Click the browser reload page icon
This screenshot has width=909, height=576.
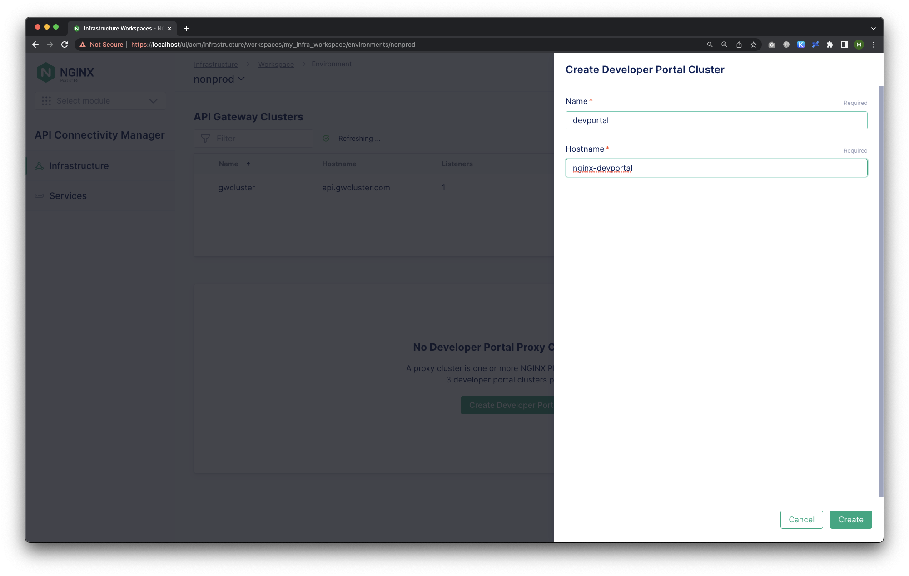[x=65, y=45]
